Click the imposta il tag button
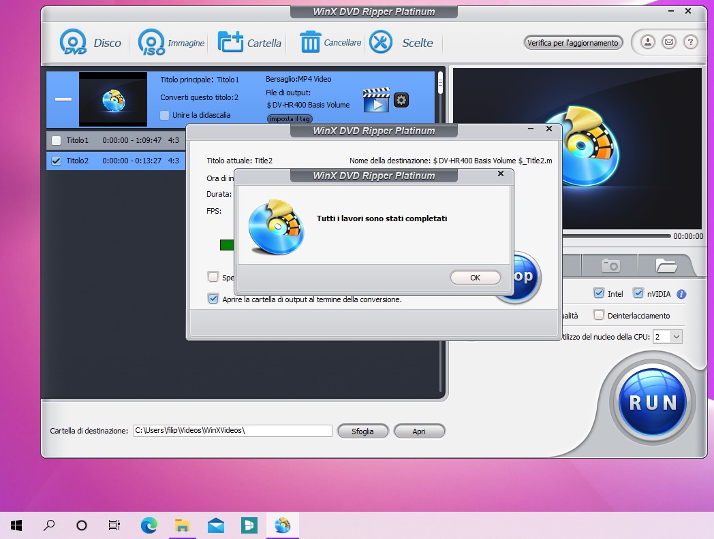The width and height of the screenshot is (714, 539). [x=290, y=118]
